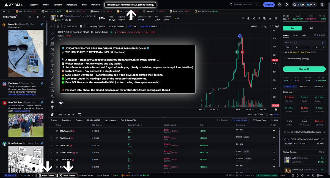Toggle Instant Trade mode
This screenshot has width=330, height=178.
pyautogui.click(x=240, y=120)
